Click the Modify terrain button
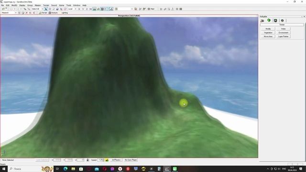 pyautogui.click(x=268, y=29)
